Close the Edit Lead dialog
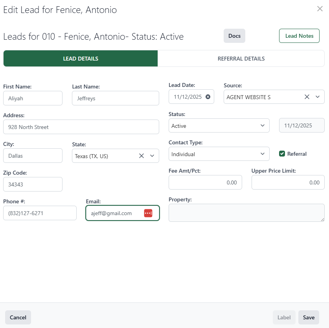Screen dimensions: 329x328 tap(320, 9)
